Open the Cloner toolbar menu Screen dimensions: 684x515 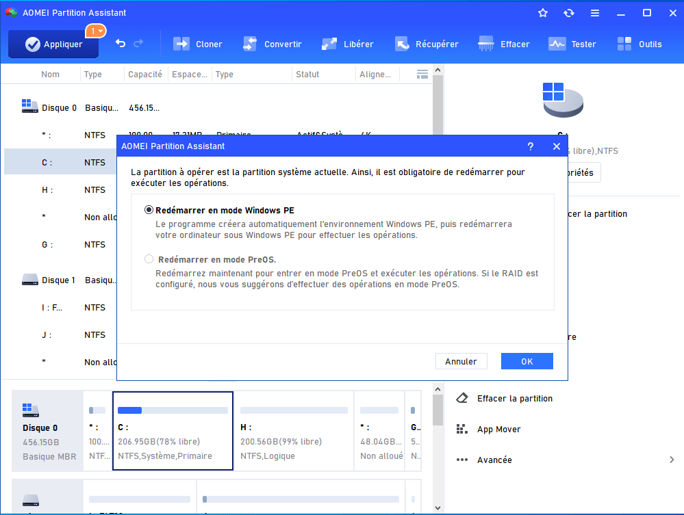click(x=198, y=44)
